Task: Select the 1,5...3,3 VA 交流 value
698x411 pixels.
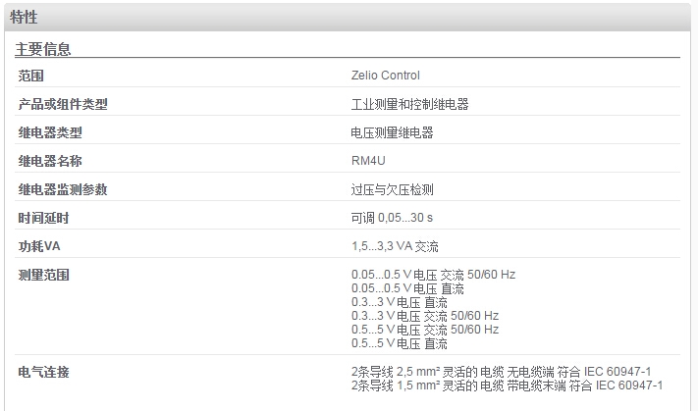Action: coord(395,246)
